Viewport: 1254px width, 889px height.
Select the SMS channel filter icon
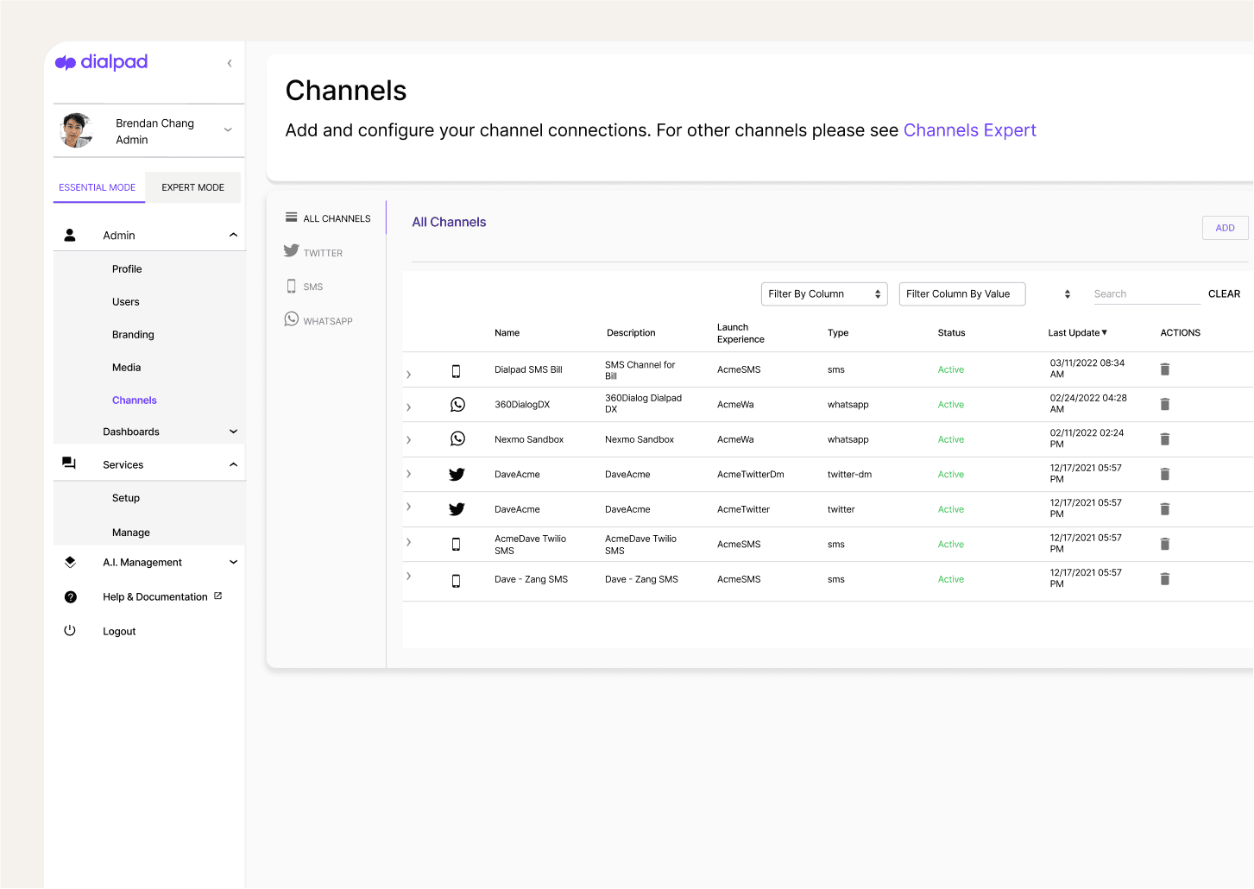pyautogui.click(x=291, y=285)
